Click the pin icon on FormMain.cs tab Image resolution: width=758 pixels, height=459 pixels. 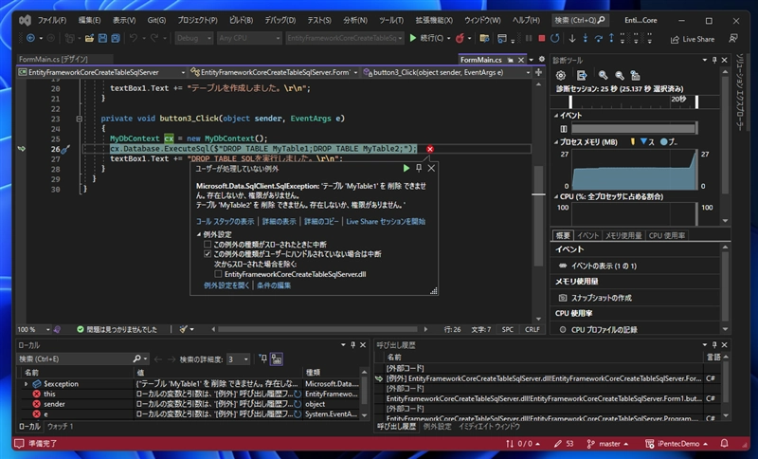(510, 60)
